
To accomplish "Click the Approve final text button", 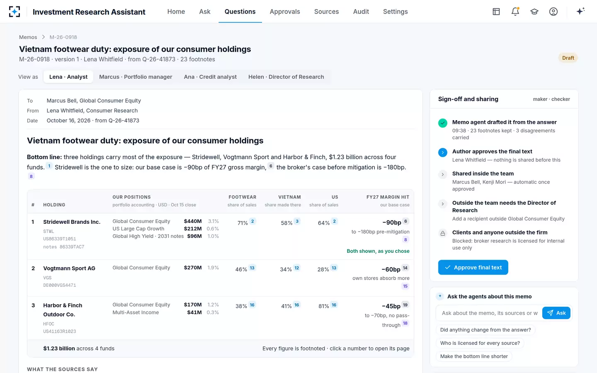I will 473,267.
